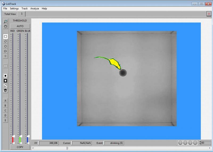Select event marker B
213x152 pixels.
pyautogui.click(x=5, y=106)
